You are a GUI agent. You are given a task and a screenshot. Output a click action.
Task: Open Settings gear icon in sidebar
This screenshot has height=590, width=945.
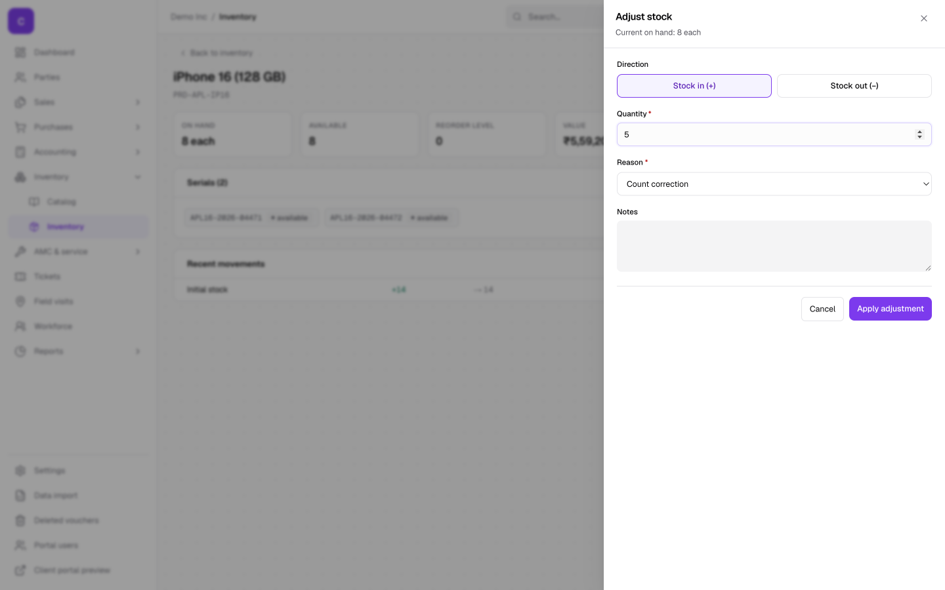(20, 471)
